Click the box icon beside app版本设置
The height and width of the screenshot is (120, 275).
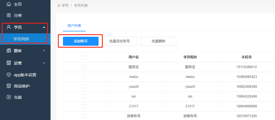point(8,75)
